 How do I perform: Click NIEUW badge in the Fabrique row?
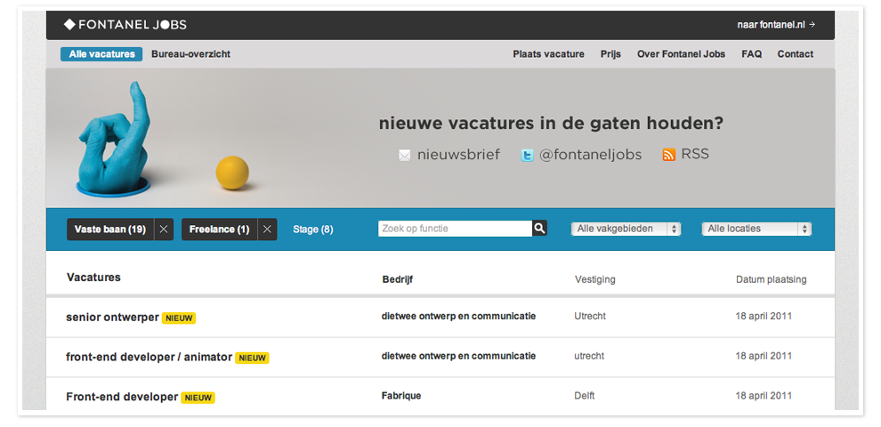point(198,398)
